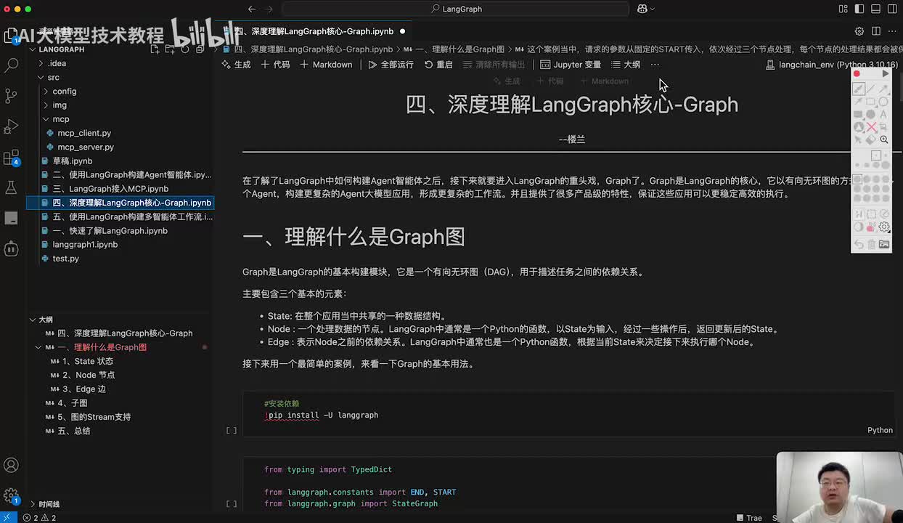Click the red record button in annotation palette
Image resolution: width=903 pixels, height=523 pixels.
click(857, 74)
